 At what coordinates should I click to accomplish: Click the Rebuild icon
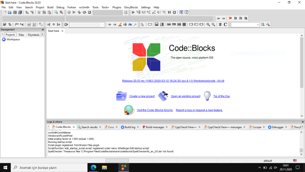[84, 12]
